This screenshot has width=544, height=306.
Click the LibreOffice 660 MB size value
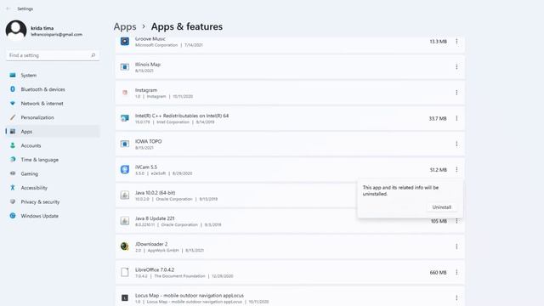pyautogui.click(x=439, y=273)
